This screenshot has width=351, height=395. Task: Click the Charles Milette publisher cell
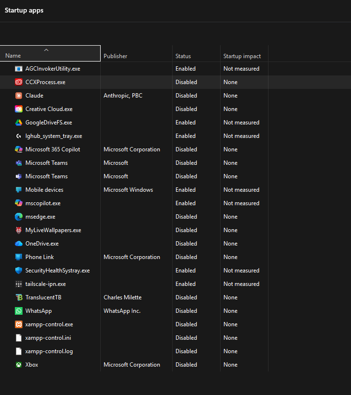(x=122, y=297)
